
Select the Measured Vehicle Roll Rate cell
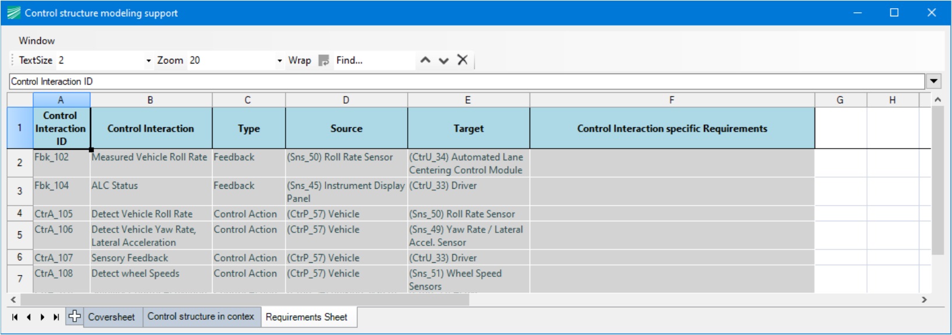[x=151, y=163]
